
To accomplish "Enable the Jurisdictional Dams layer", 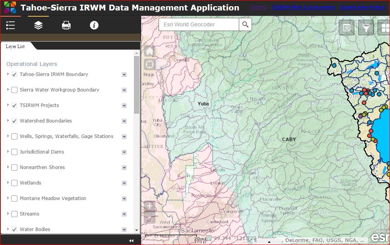I will [14, 152].
